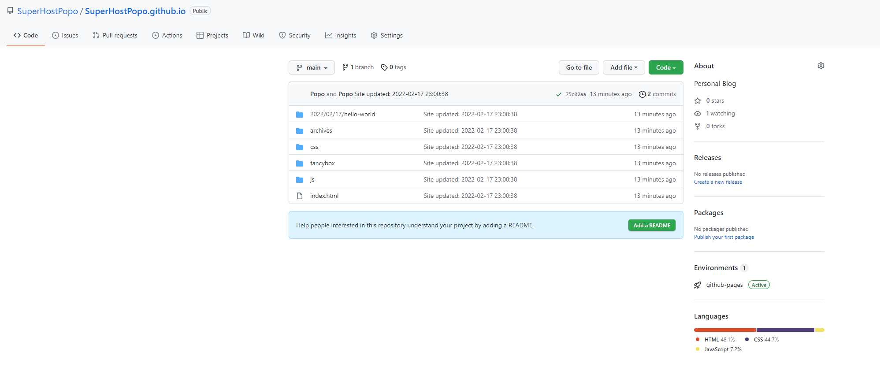Open the Security tab
Image resolution: width=880 pixels, height=371 pixels.
pyautogui.click(x=295, y=35)
